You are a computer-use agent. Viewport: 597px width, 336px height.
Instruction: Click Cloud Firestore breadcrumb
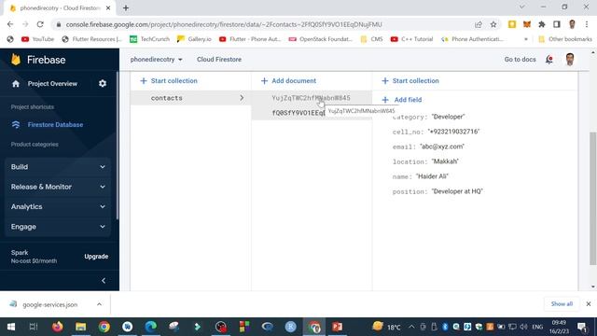pos(219,60)
